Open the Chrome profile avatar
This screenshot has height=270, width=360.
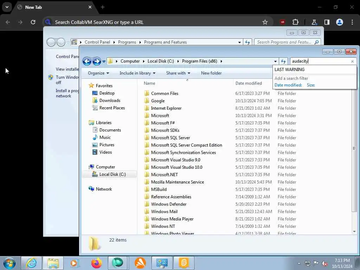point(339,22)
